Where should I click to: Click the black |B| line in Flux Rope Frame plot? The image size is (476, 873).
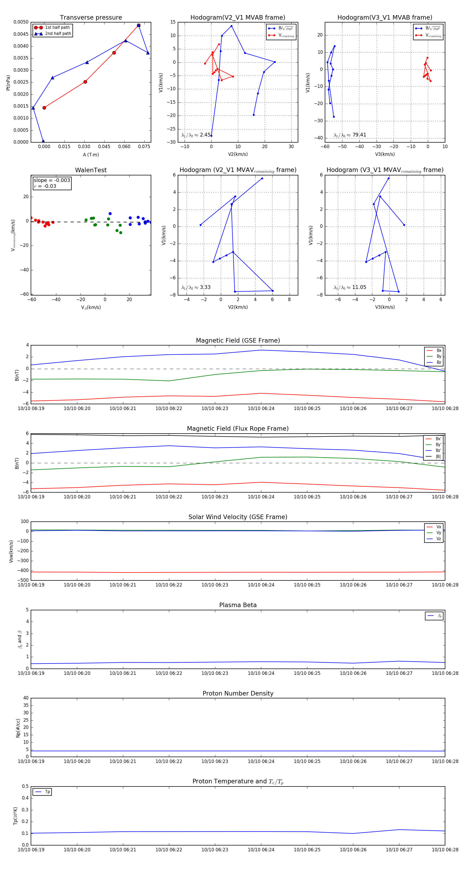[238, 436]
